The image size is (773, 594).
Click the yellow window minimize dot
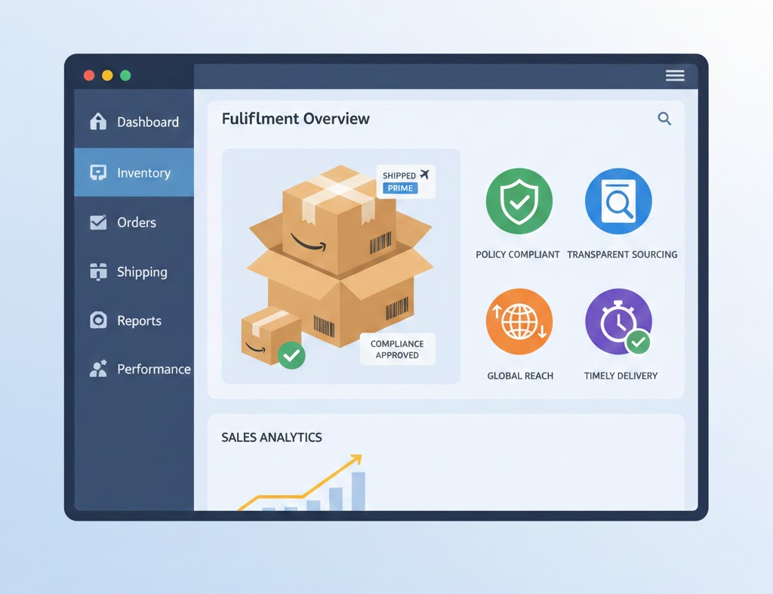[107, 76]
